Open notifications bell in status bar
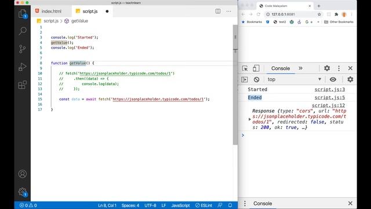The height and width of the screenshot is (209, 371). (x=230, y=205)
